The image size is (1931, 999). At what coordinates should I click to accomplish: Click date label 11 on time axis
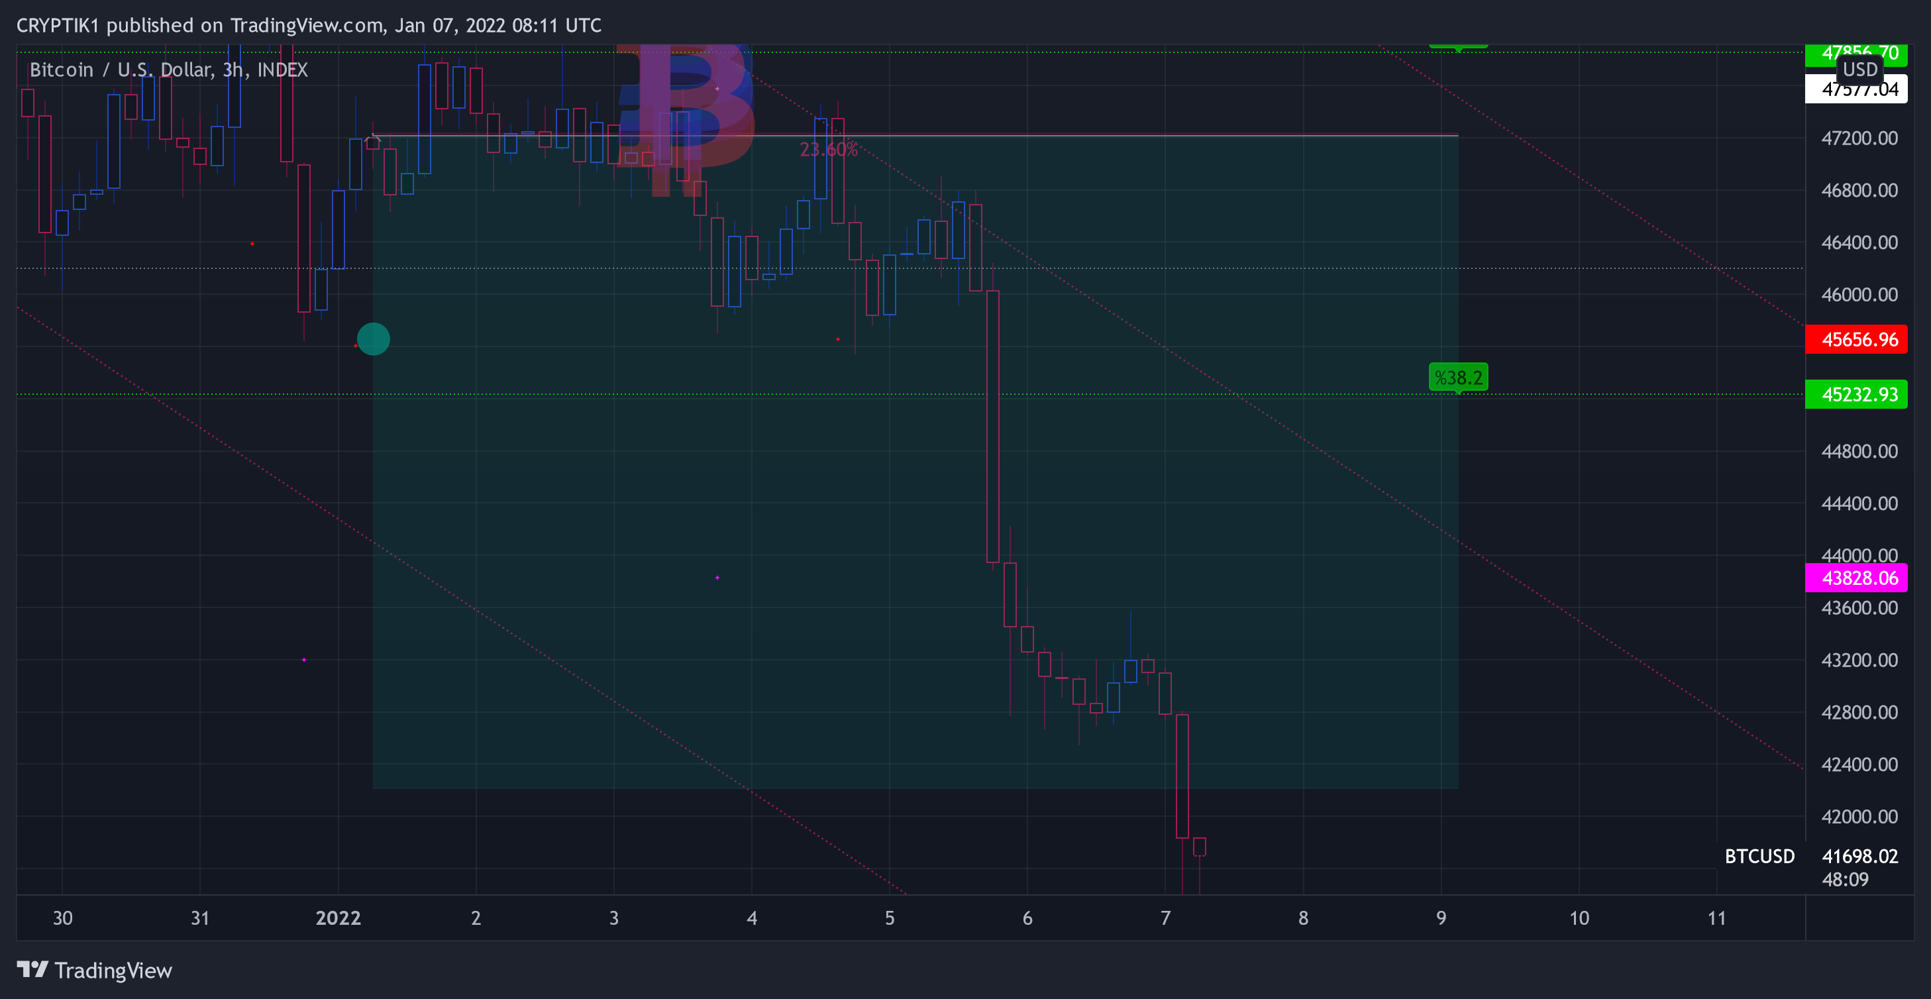click(1716, 918)
